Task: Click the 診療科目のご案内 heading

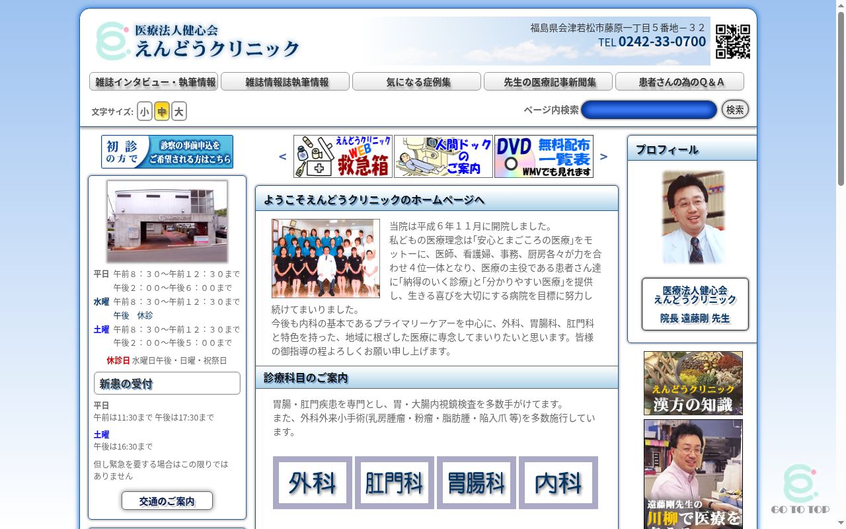Action: [x=437, y=378]
